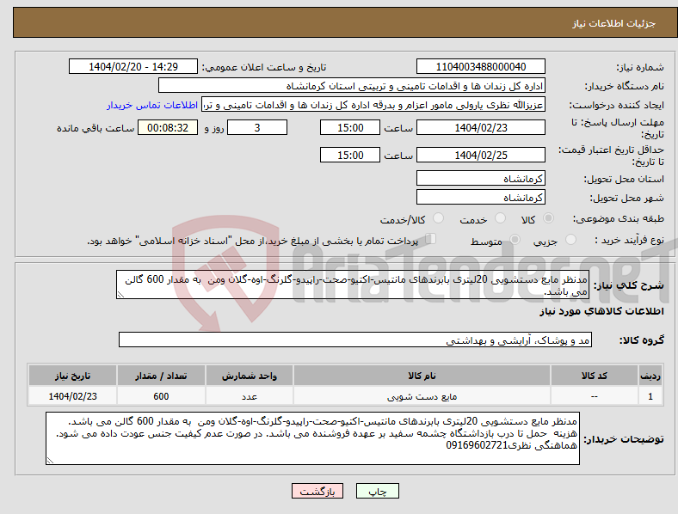The height and width of the screenshot is (514, 678).
Task: Click remaining days field showing 3
Action: pos(257,127)
